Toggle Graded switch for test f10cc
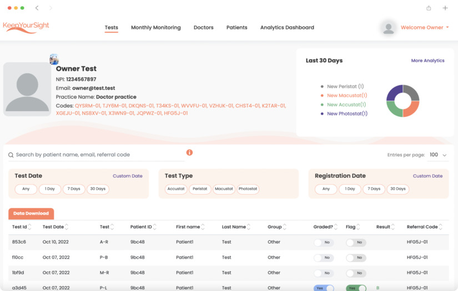The image size is (458, 291). point(324,258)
